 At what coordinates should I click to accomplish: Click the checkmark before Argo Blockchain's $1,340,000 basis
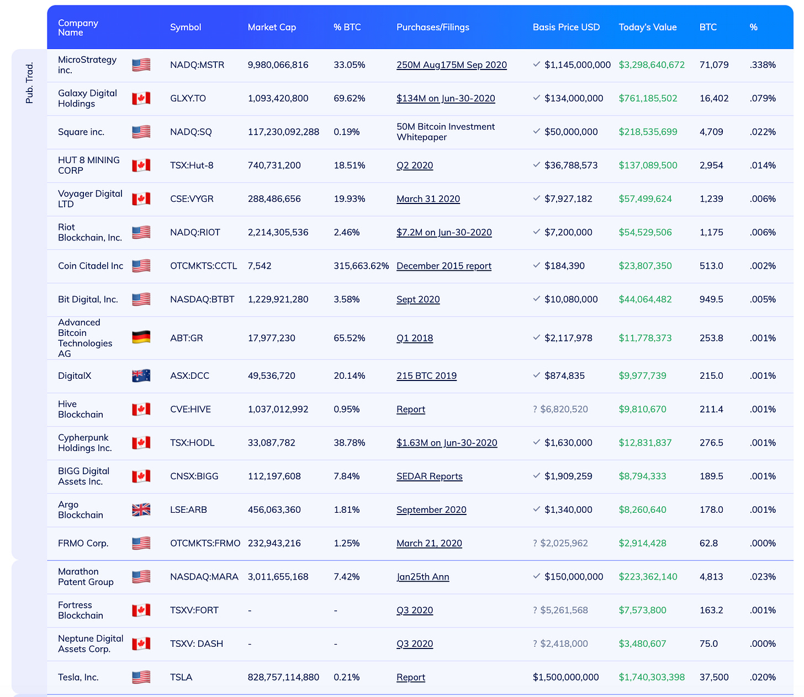536,510
